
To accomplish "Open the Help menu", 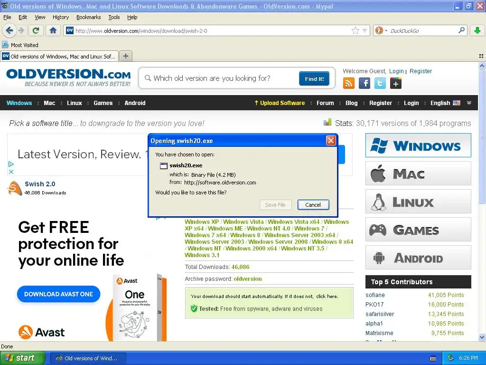I will point(132,17).
